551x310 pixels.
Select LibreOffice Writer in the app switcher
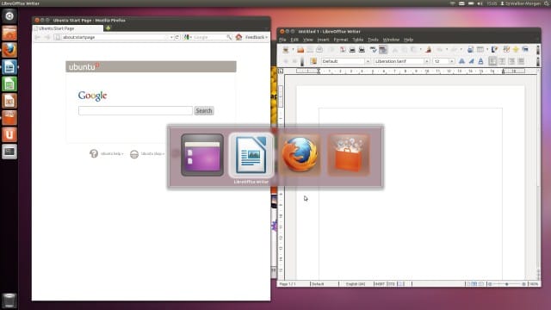point(251,155)
